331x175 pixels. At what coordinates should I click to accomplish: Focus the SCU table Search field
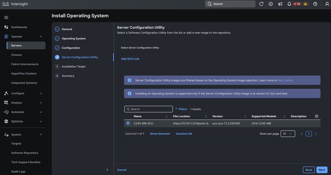pos(149,109)
